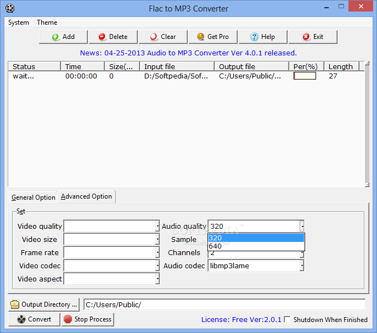
Task: Select the D:/Softpedia input file cell
Action: [x=176, y=76]
